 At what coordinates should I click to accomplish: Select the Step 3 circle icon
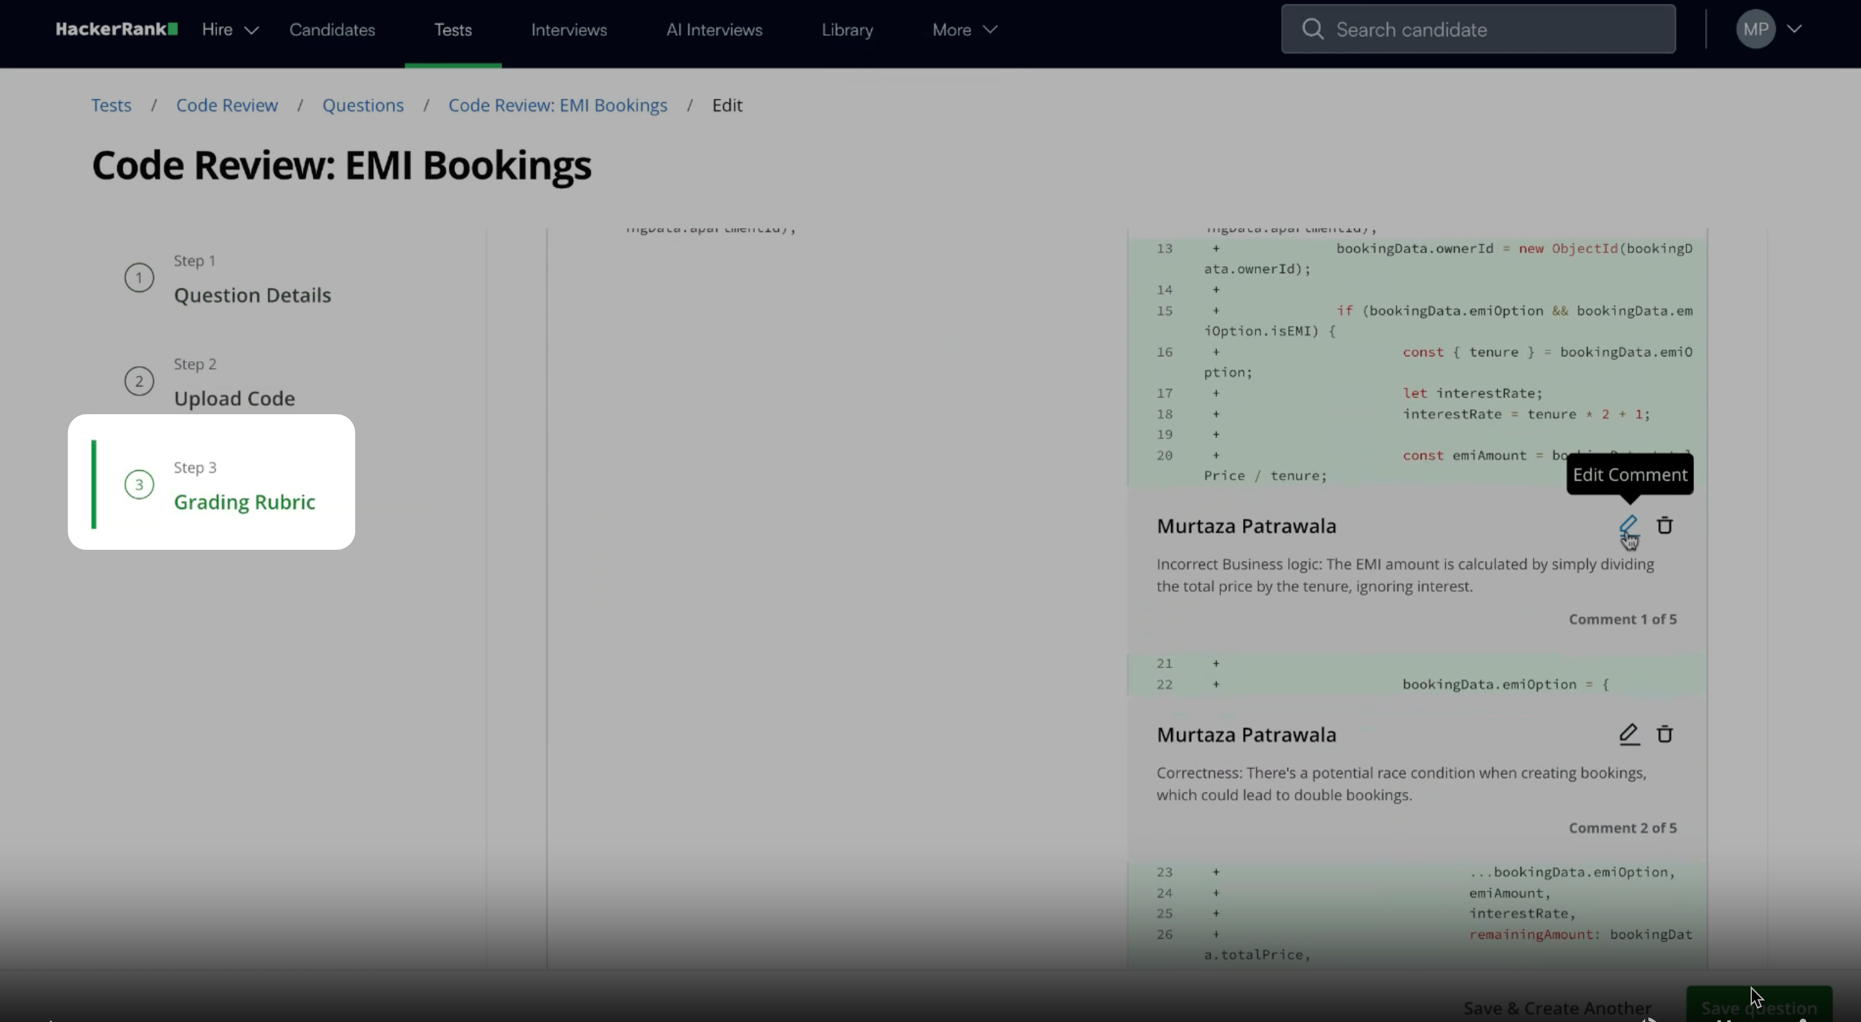point(139,484)
